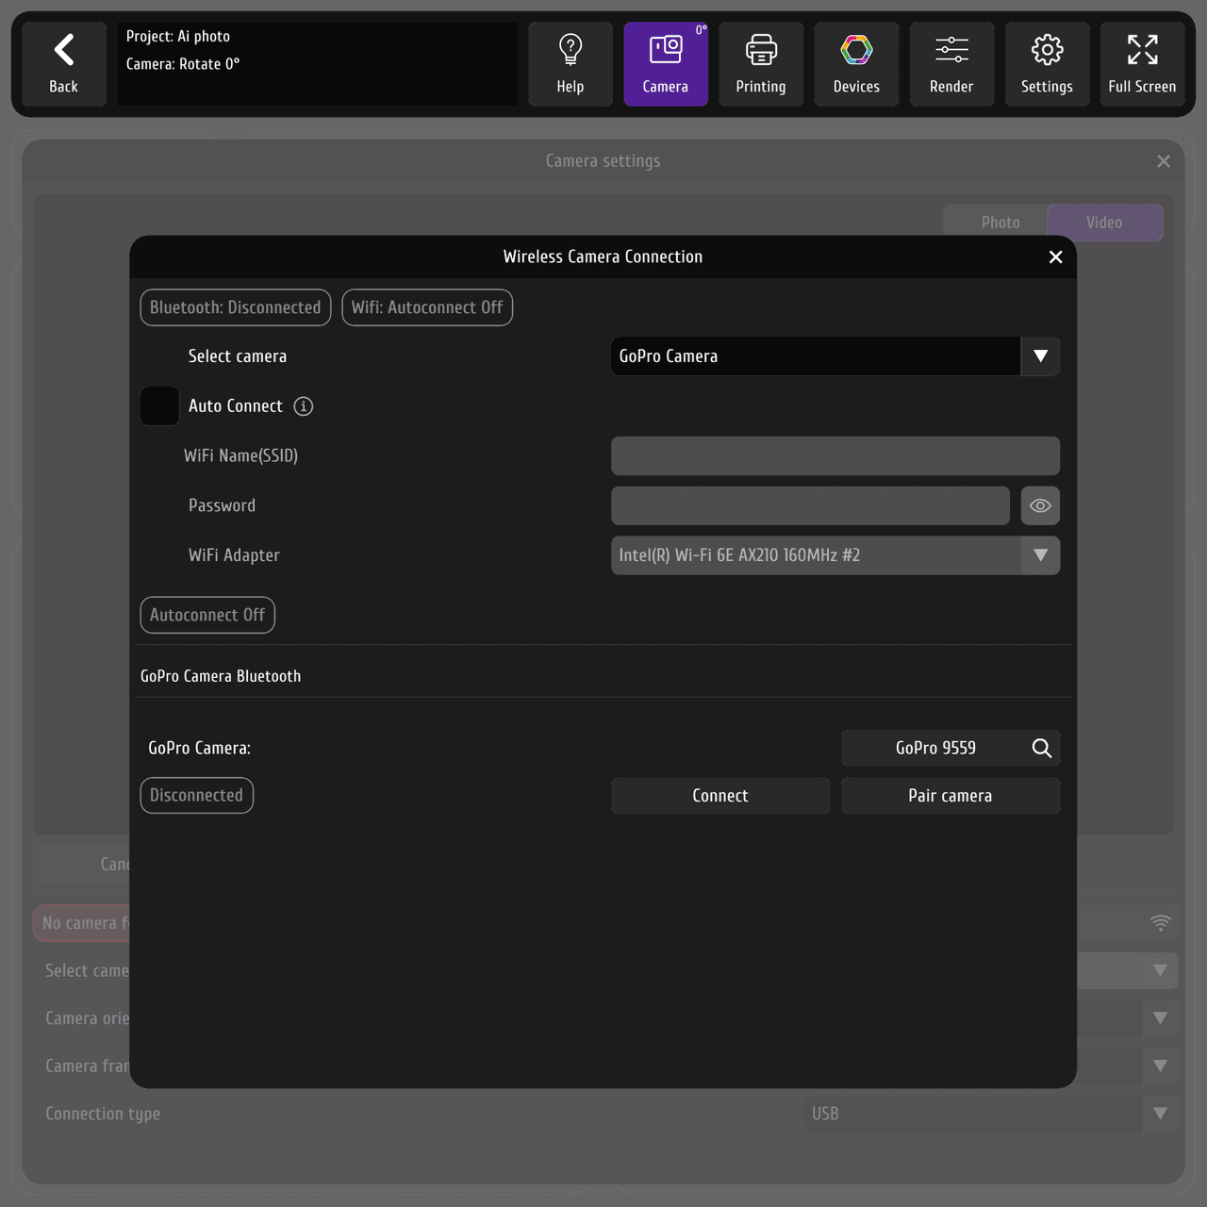
Task: Expand the Connection type USB dropdown
Action: point(991,1114)
